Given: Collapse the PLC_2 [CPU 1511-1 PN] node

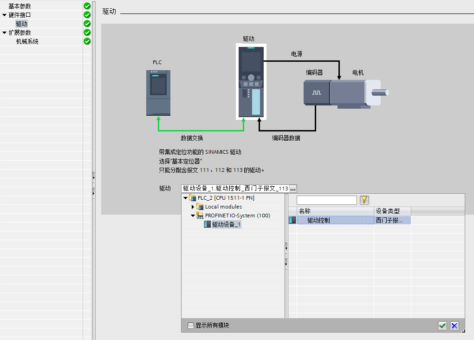Looking at the screenshot, I should (x=185, y=198).
